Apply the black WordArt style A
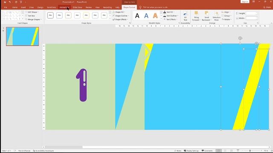Viewport: 273px width, 153px height. [x=137, y=16]
